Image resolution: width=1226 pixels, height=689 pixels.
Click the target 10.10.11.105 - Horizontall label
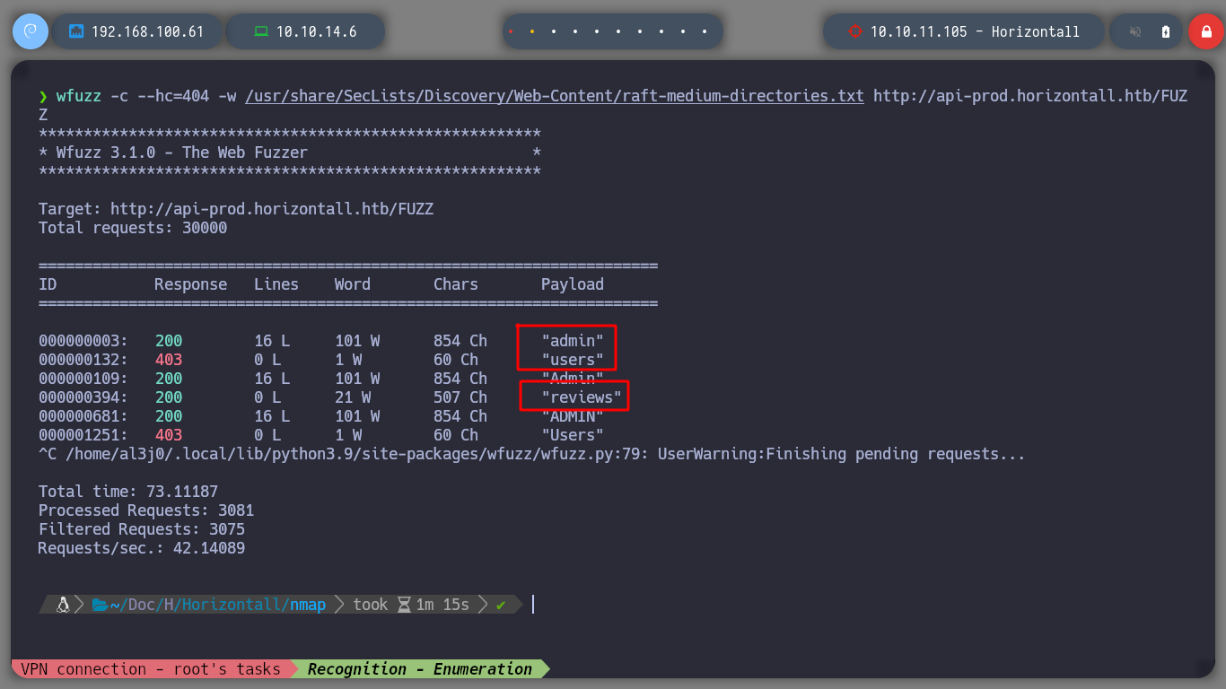975,31
